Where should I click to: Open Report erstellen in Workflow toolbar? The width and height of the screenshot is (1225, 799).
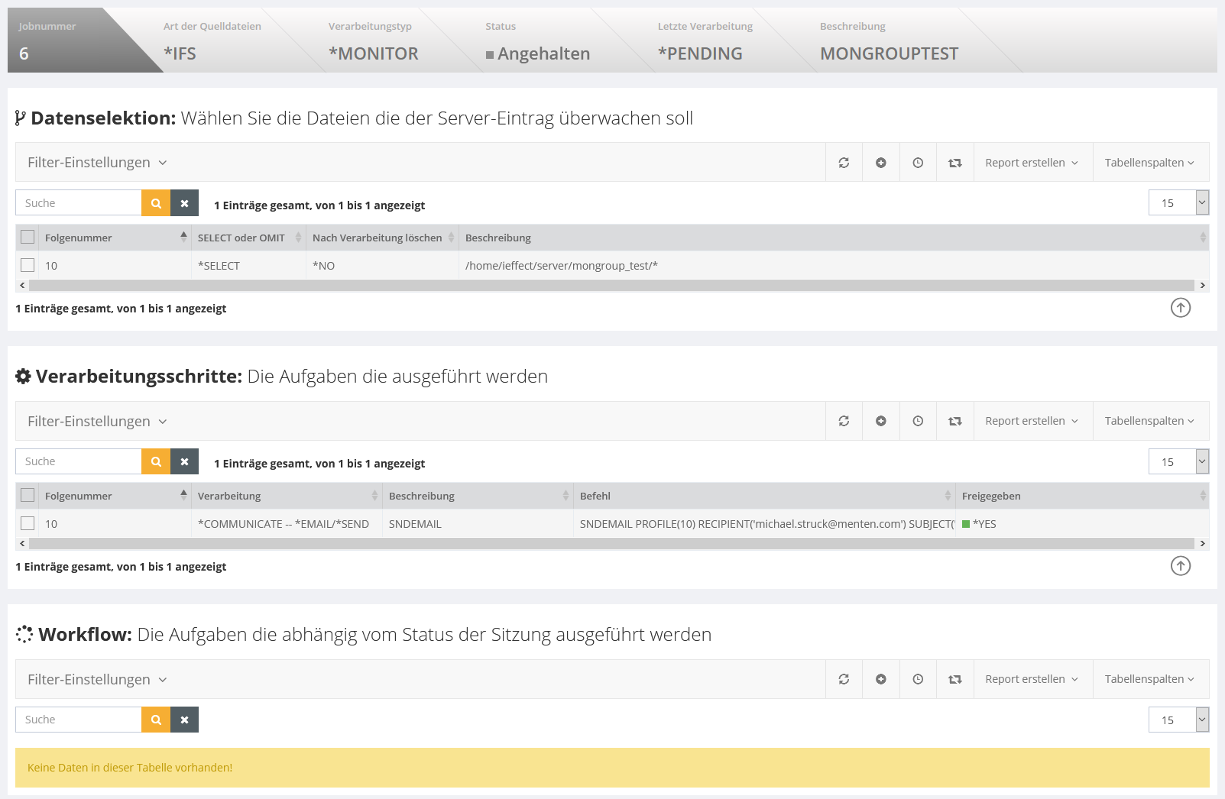point(1032,679)
